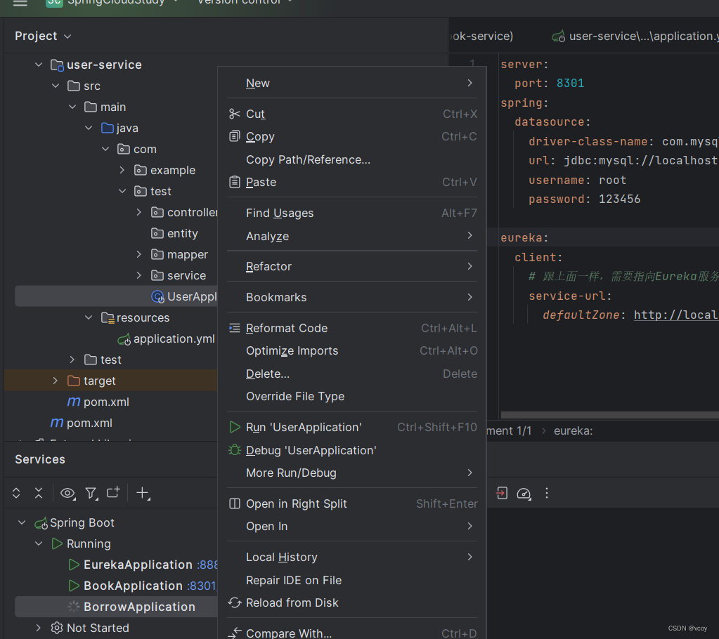This screenshot has width=719, height=639.
Task: Click the eureka: breadcrumb
Action: (x=574, y=430)
